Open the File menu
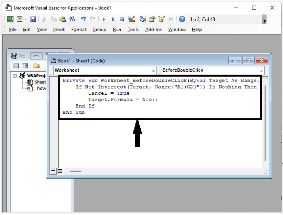The image size is (283, 215). [13, 30]
